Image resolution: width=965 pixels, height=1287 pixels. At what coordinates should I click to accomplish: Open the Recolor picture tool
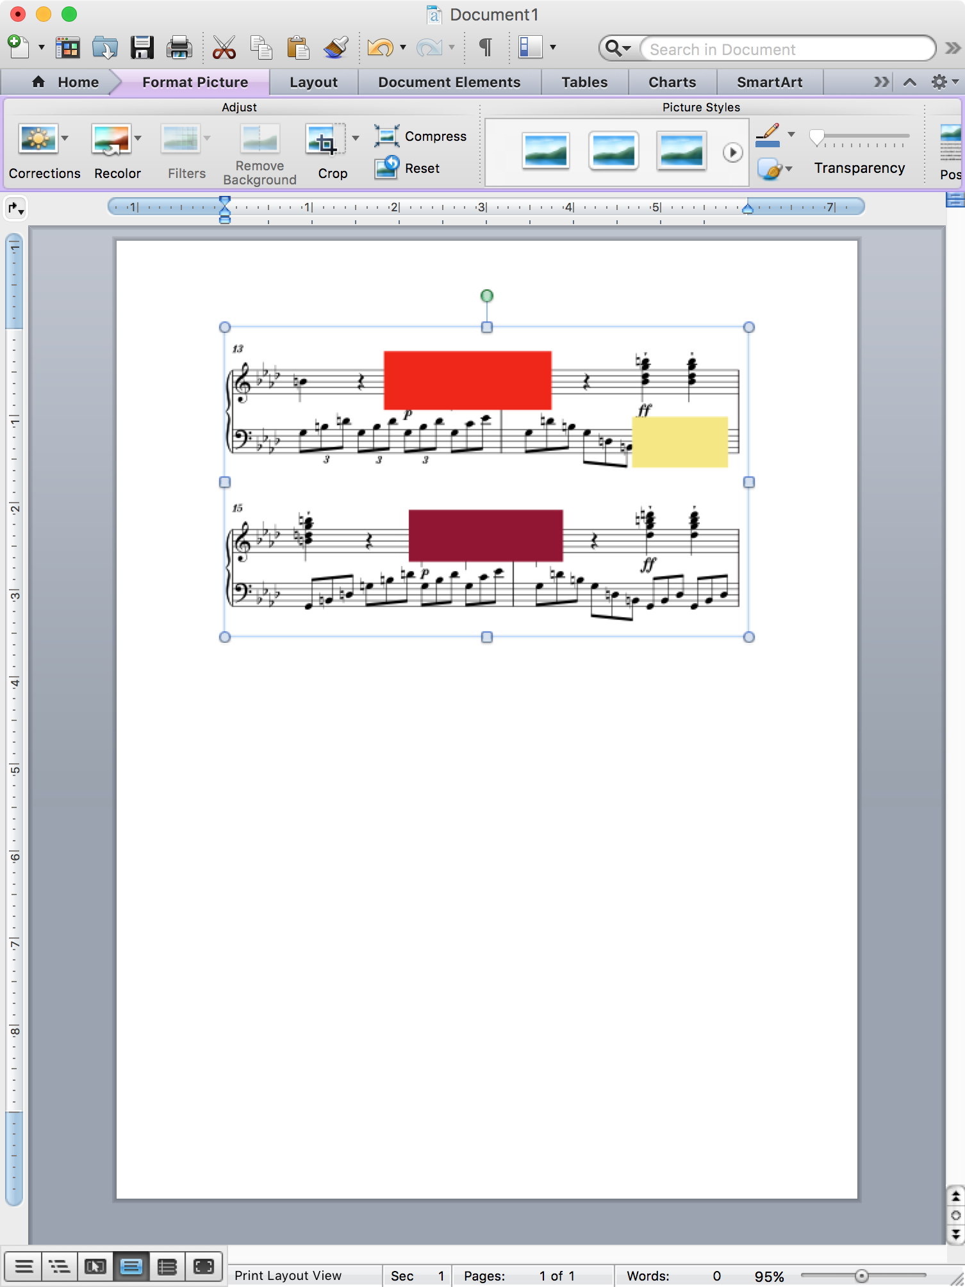click(111, 140)
